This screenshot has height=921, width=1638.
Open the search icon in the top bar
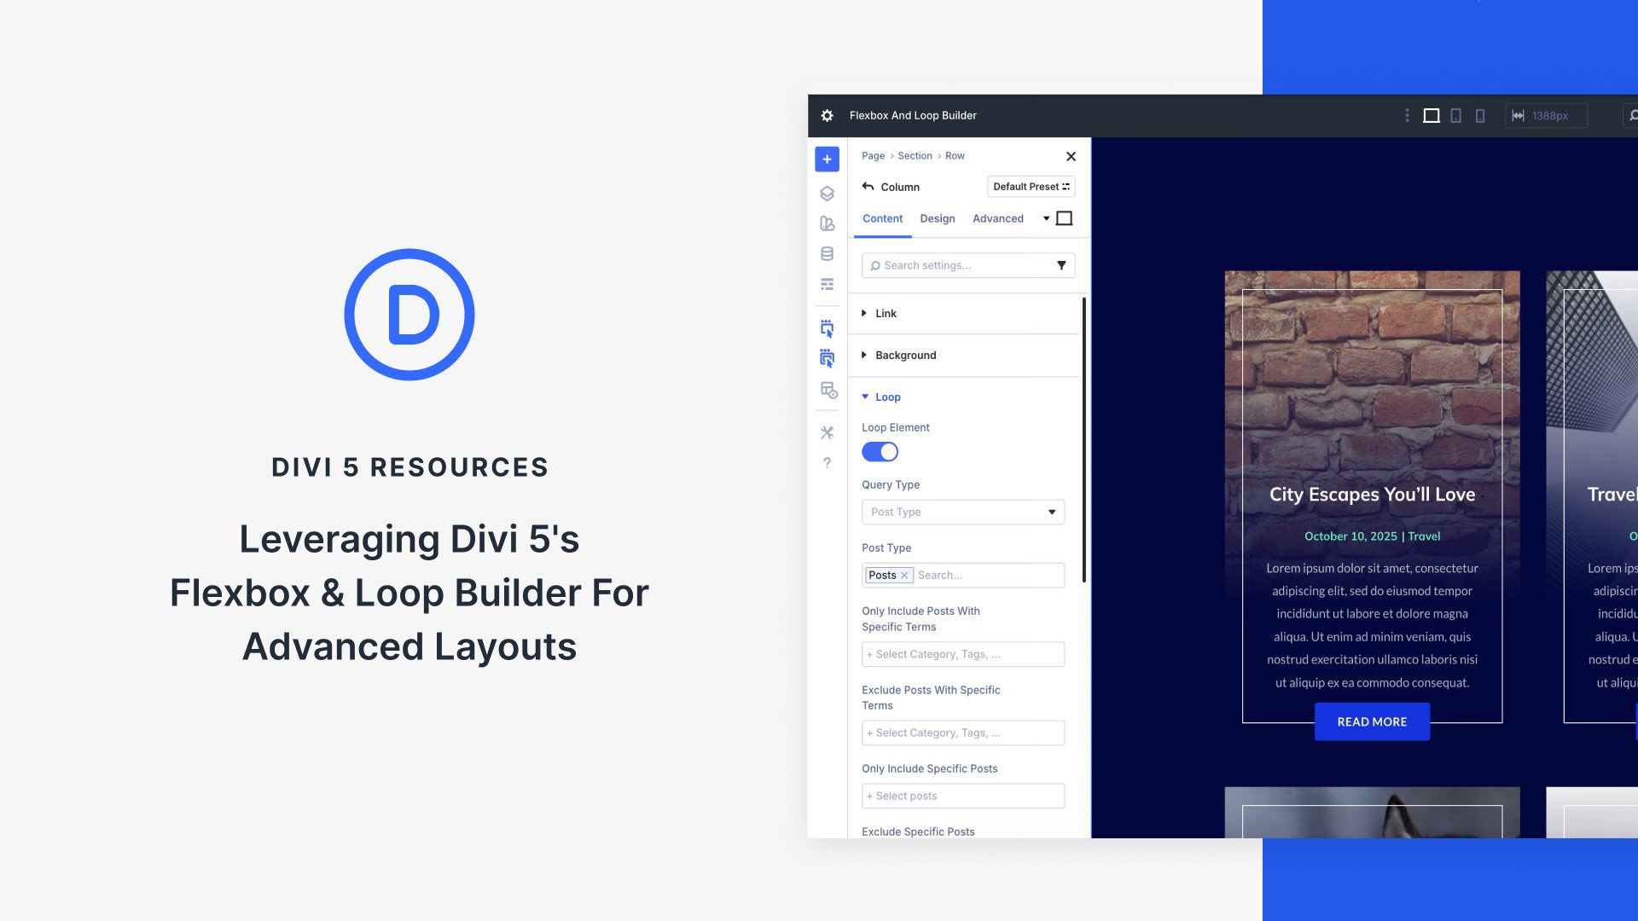coord(1631,114)
